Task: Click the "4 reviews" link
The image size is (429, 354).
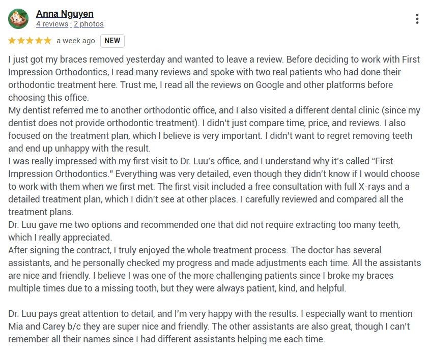Action: click(x=52, y=24)
